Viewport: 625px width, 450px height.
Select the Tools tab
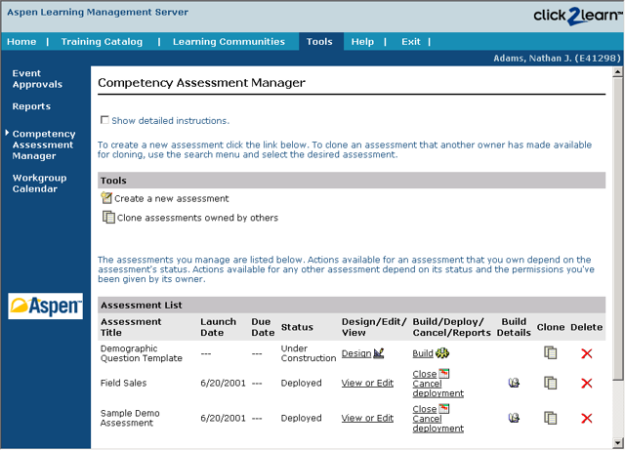tap(319, 41)
